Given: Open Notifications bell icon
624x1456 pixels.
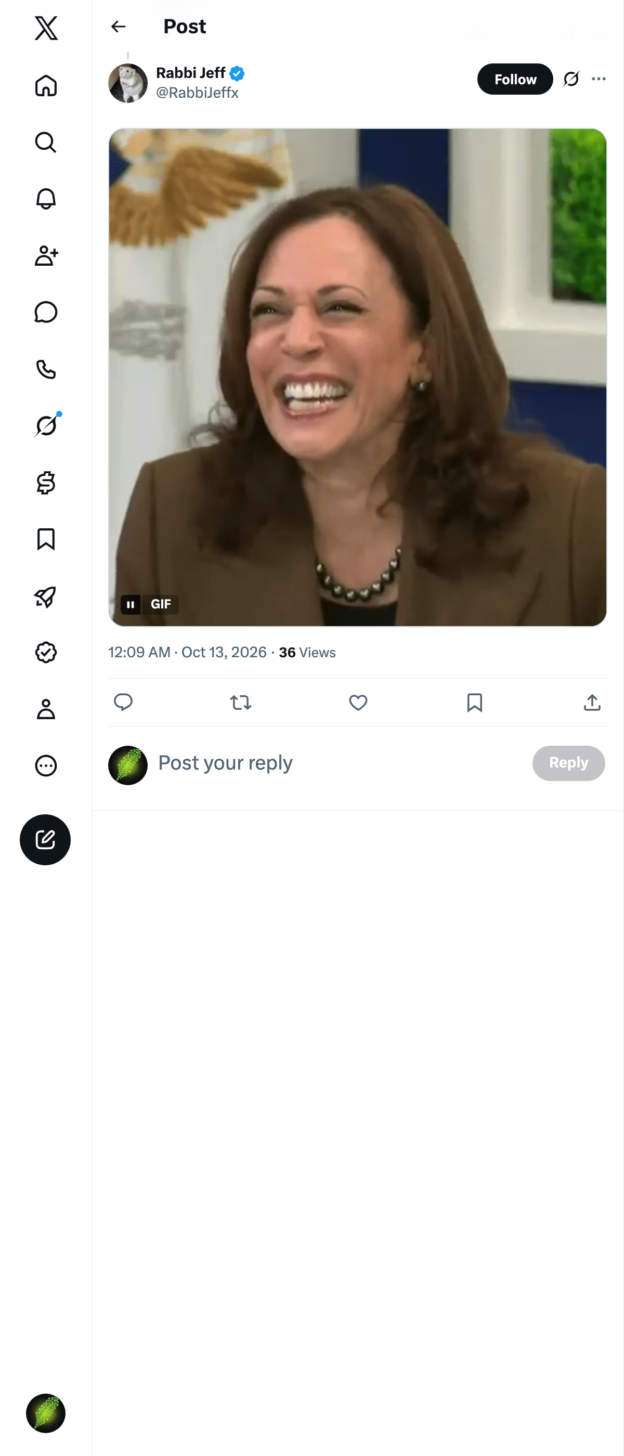Looking at the screenshot, I should pos(46,199).
